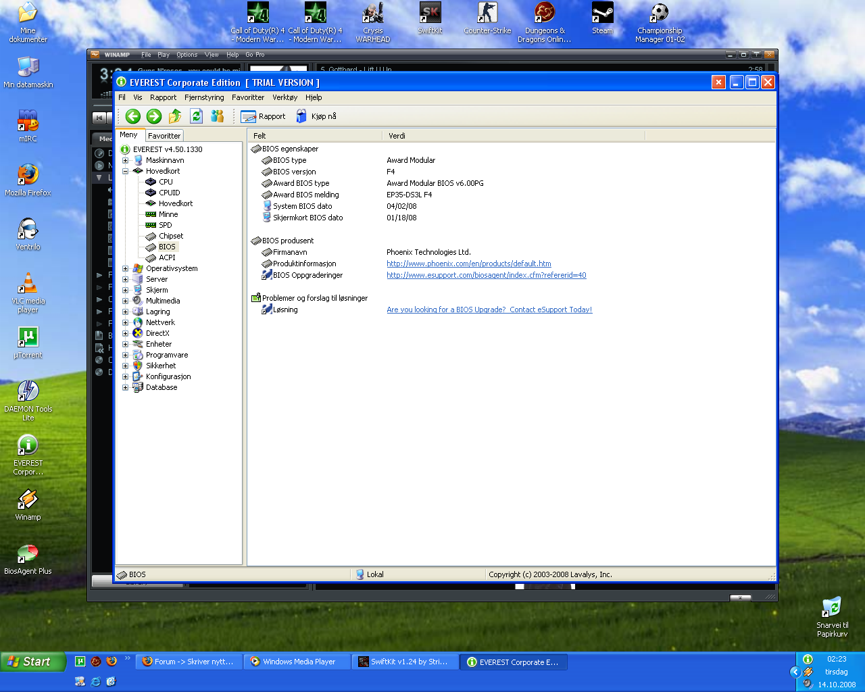
Task: Open the DAEMON Tools Lite desktop icon
Action: (x=28, y=400)
